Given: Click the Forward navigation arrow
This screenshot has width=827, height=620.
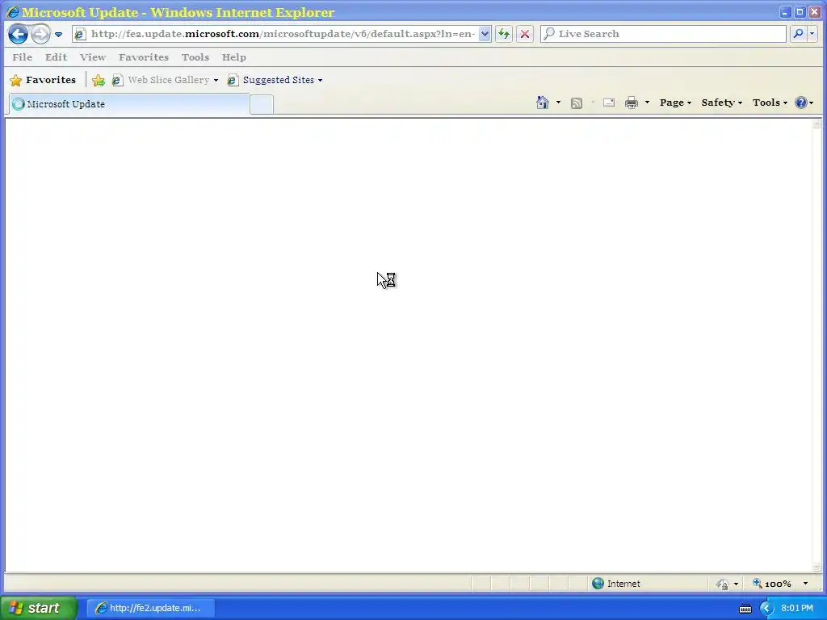Looking at the screenshot, I should click(40, 34).
